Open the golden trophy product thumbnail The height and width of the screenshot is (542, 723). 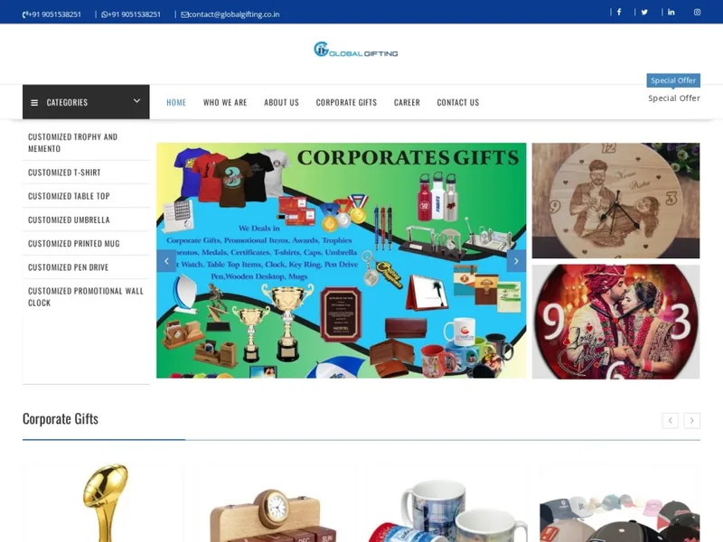coord(103,502)
